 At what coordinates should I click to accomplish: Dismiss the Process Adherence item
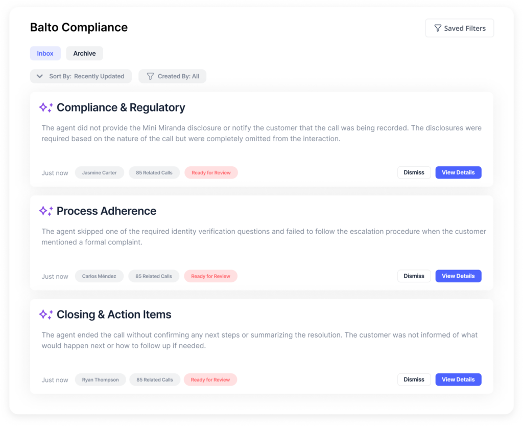[x=414, y=276]
